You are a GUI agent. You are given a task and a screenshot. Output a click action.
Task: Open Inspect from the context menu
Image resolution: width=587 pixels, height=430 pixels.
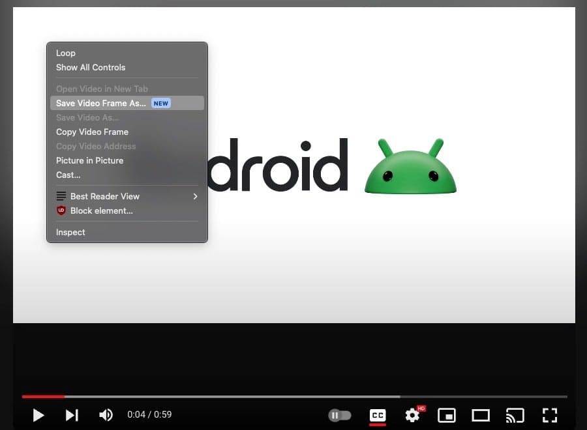tap(70, 232)
